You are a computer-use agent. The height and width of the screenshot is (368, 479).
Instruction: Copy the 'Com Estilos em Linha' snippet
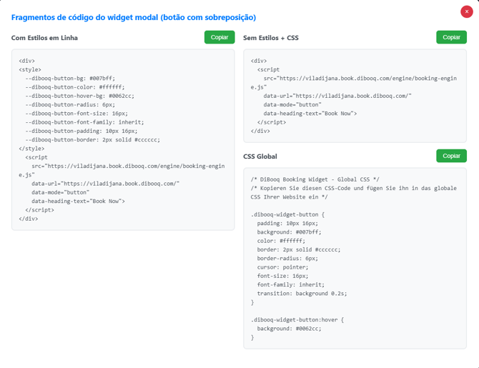point(219,37)
